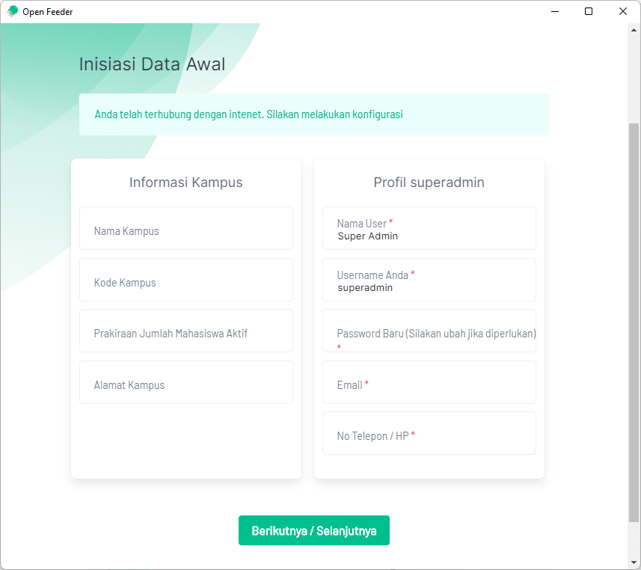The image size is (641, 570).
Task: Select the Kode Kampus input
Action: pos(185,281)
